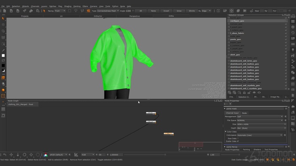Image resolution: width=296 pixels, height=166 pixels.
Task: Click the step arrow button in Node Properties
Action: (230, 104)
